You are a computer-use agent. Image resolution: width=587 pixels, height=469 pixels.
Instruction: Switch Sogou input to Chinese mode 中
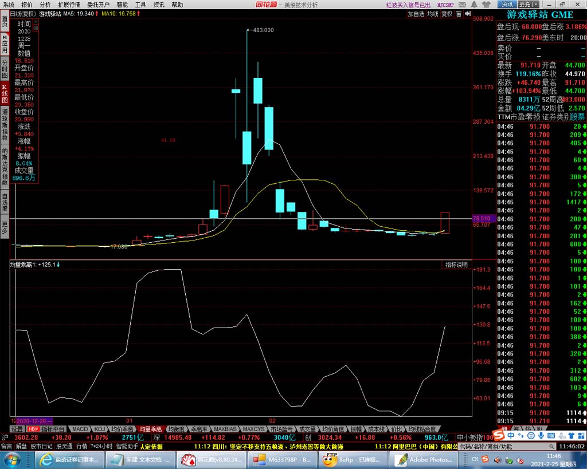tap(511, 436)
